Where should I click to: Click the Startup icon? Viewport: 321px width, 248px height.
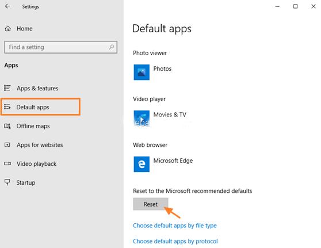[7, 182]
